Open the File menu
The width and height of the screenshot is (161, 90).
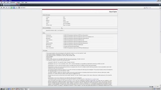2,2
